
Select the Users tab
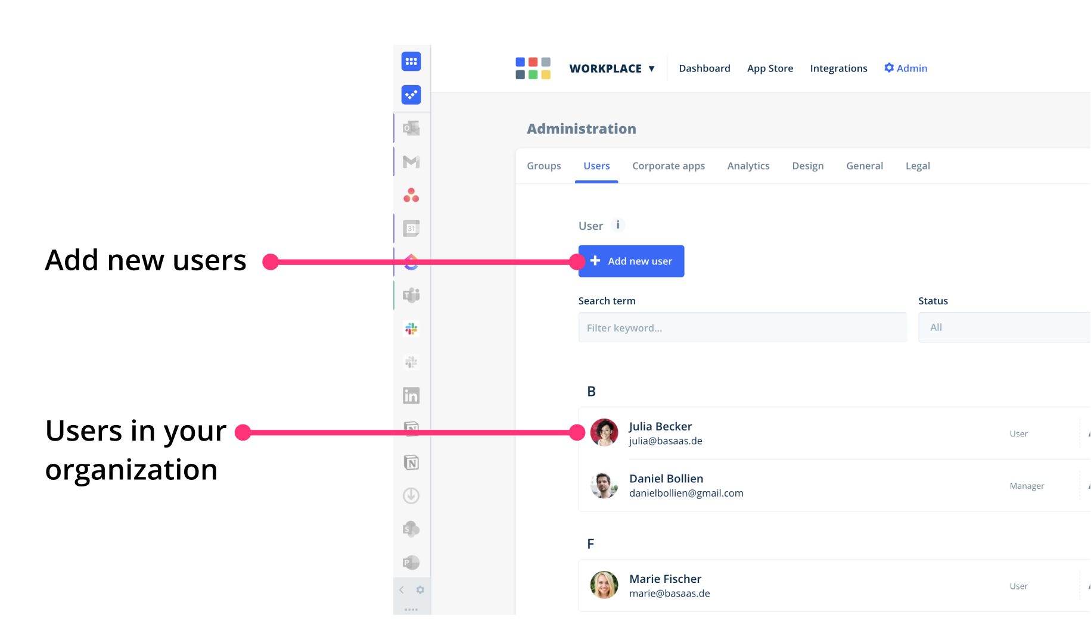coord(596,166)
